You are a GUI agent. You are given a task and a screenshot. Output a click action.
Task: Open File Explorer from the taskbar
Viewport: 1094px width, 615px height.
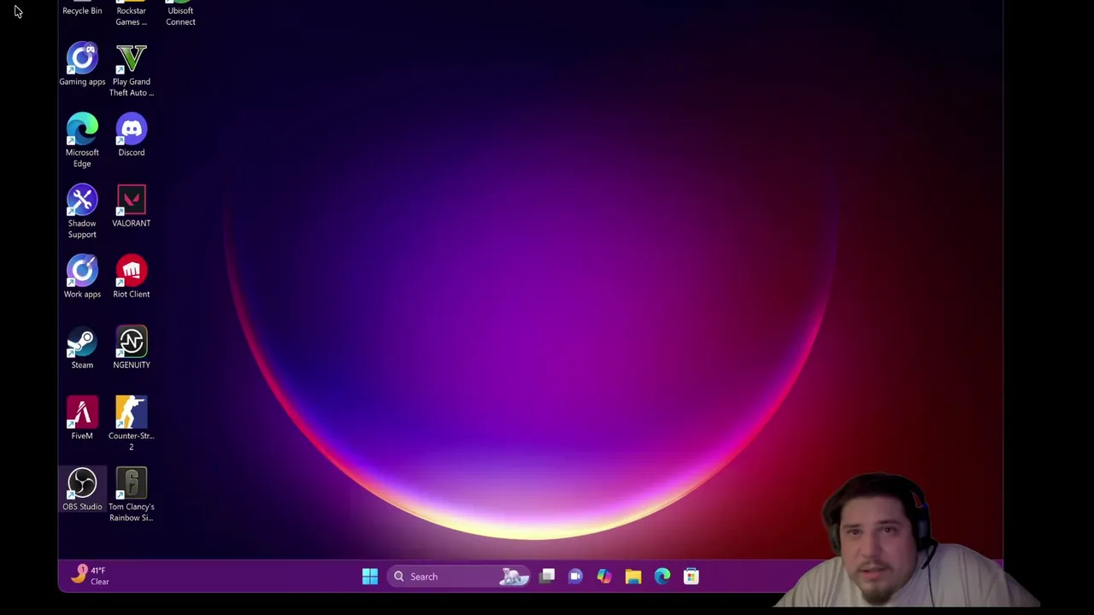pyautogui.click(x=633, y=577)
